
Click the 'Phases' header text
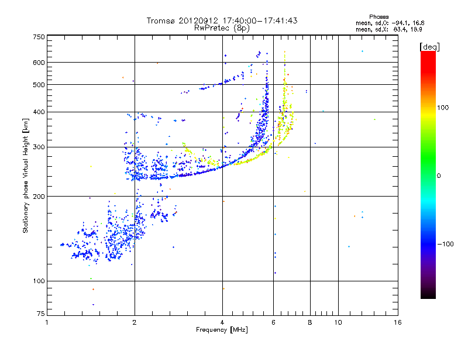[x=378, y=17]
